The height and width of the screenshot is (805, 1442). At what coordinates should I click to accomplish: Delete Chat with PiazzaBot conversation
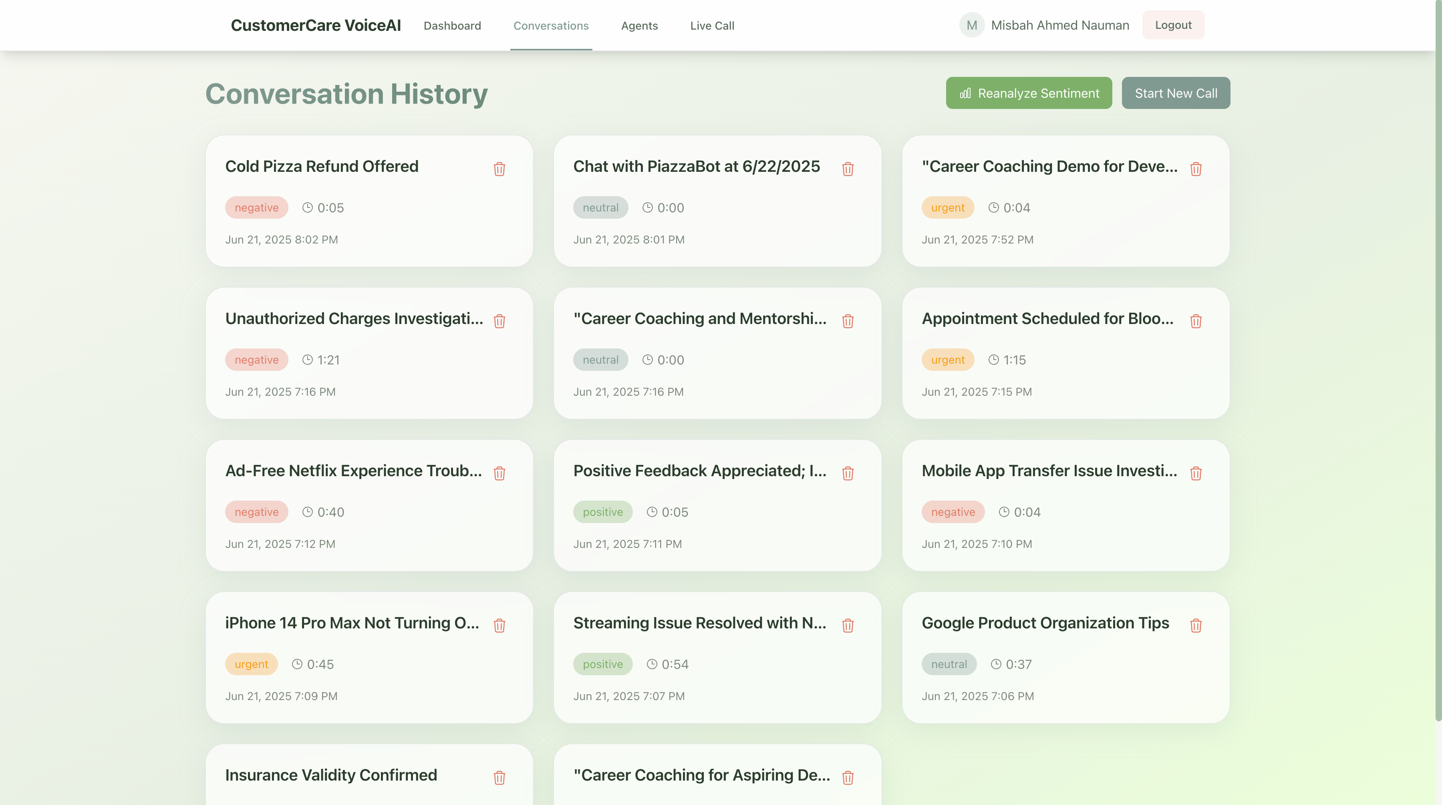[x=848, y=169]
